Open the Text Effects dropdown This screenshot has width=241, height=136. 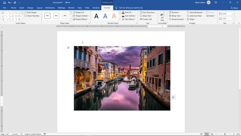point(129,19)
